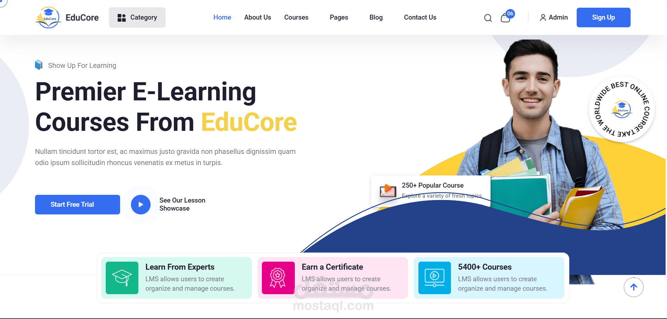This screenshot has height=319, width=667.
Task: Click the pink certificate ribbon icon
Action: tap(278, 278)
